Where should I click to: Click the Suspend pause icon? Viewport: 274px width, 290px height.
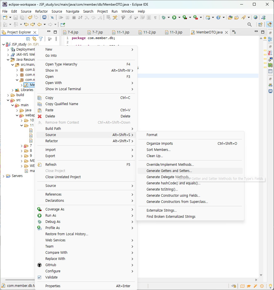68,18
